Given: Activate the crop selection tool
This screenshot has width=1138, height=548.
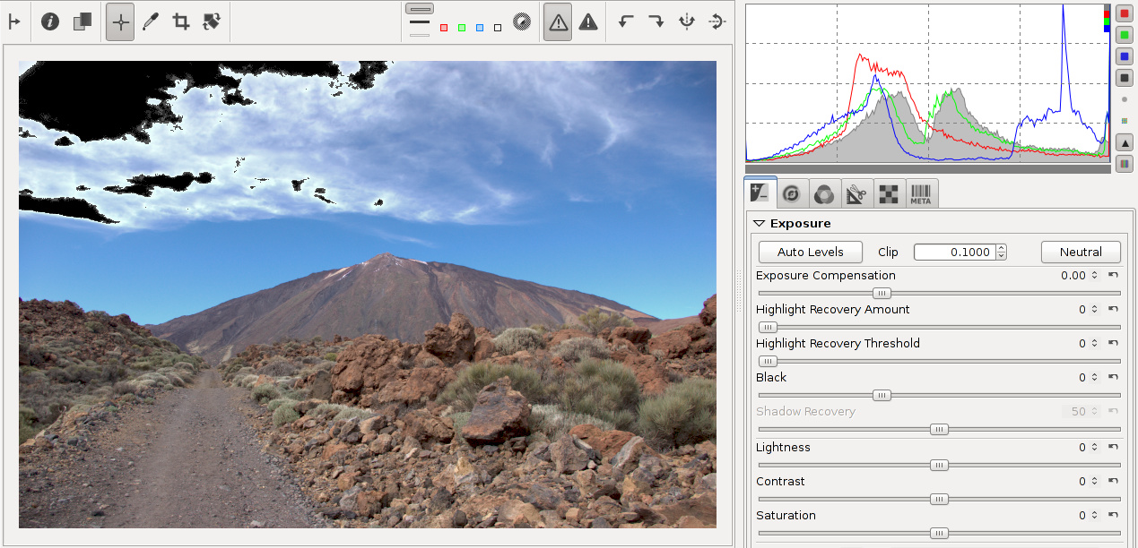Looking at the screenshot, I should pyautogui.click(x=181, y=22).
